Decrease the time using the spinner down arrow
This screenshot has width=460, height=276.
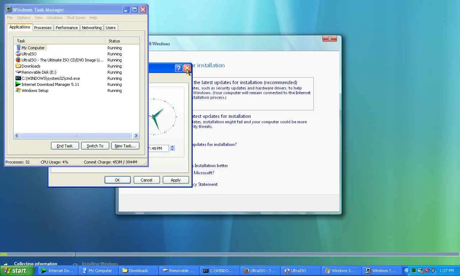pos(172,149)
